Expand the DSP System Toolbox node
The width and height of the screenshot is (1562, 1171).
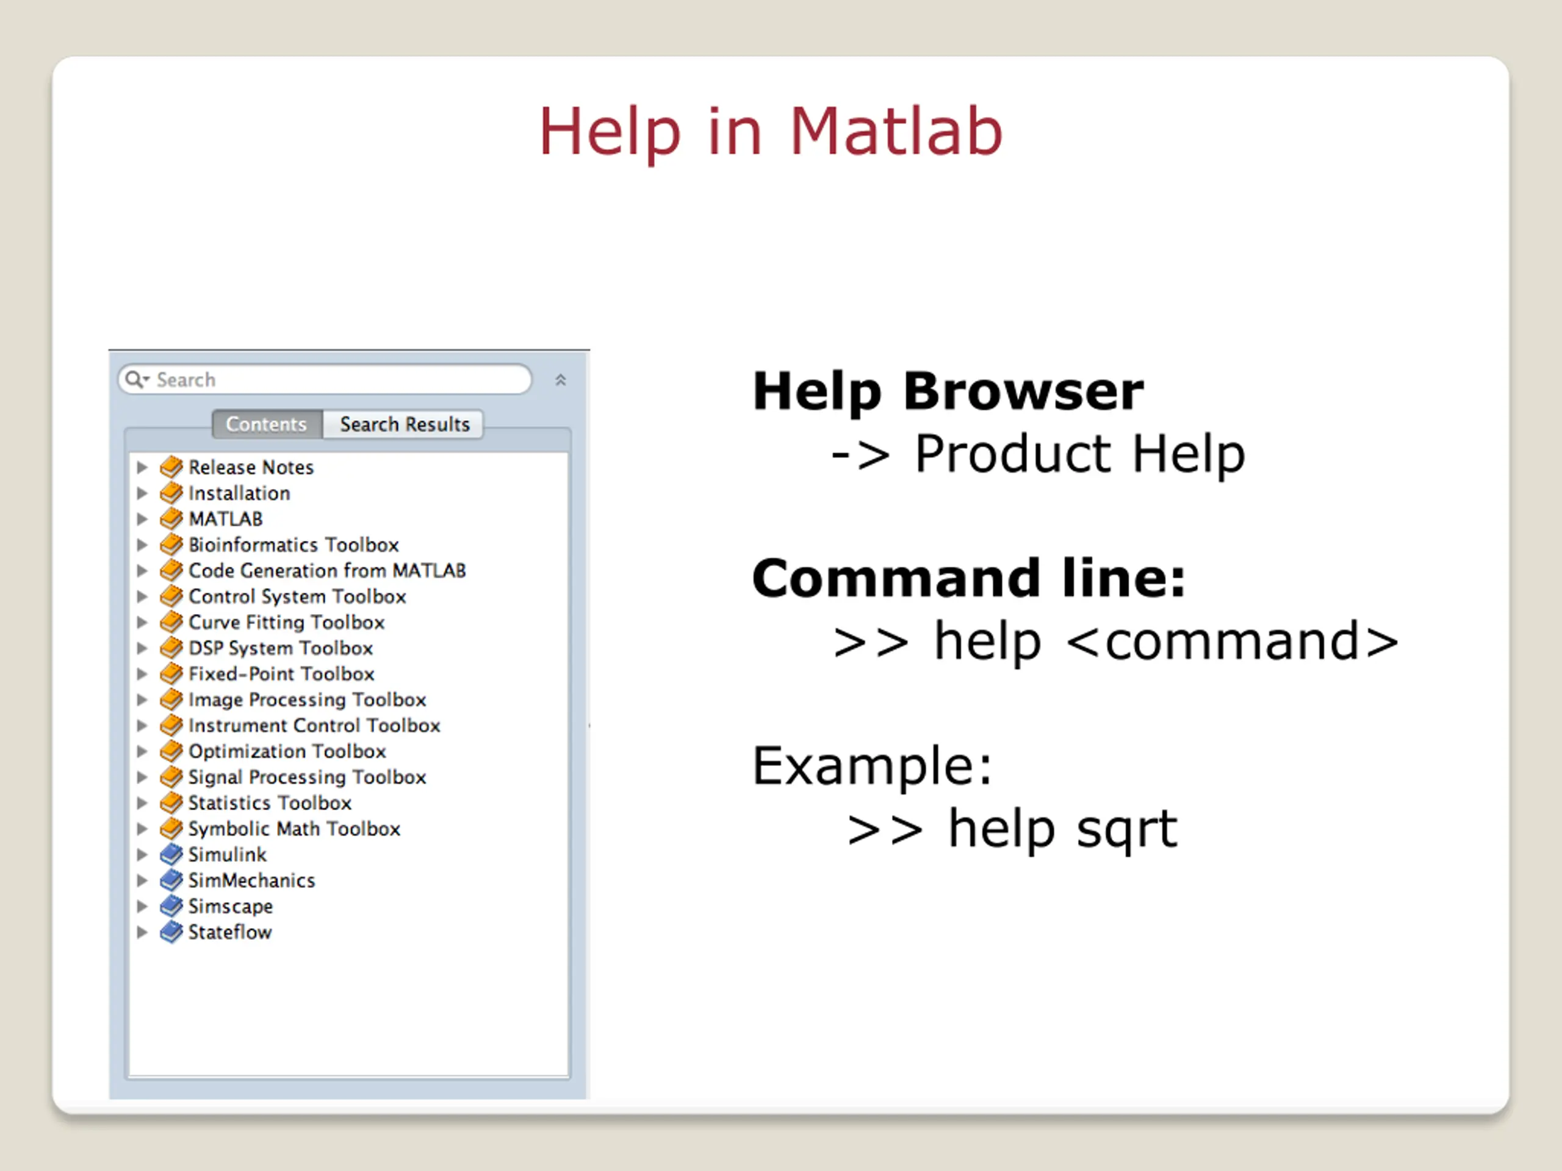click(142, 647)
